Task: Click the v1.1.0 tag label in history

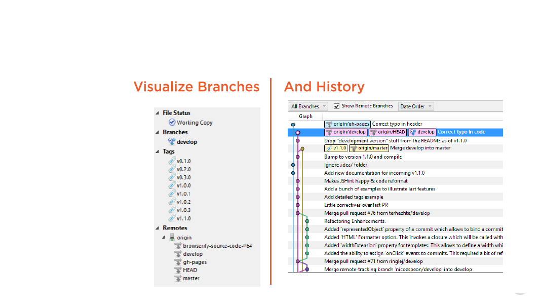Action: click(336, 148)
